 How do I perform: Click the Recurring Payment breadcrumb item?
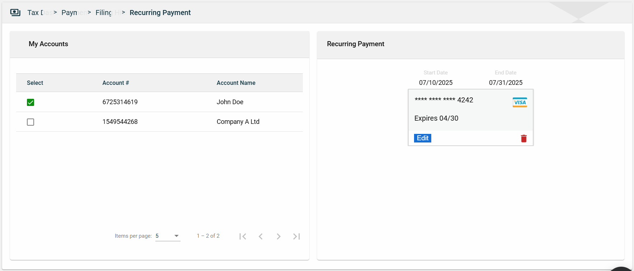(160, 13)
